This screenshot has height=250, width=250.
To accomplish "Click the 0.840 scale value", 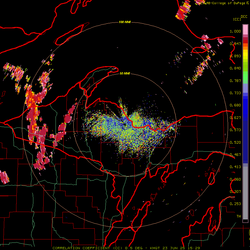I will (x=235, y=68).
